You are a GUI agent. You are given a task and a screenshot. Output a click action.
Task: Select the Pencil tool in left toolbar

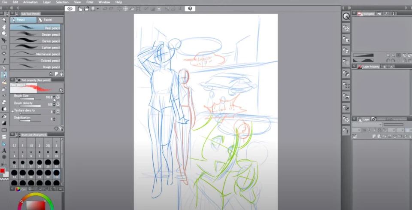[x=4, y=75]
